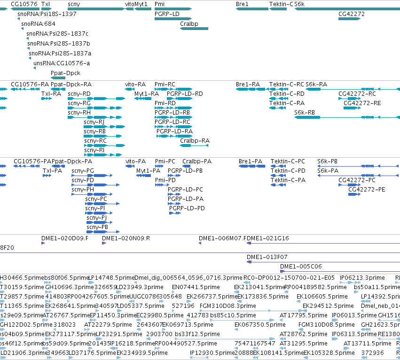
Task: Select the Myt1-RA transcript label
Action: (x=147, y=94)
